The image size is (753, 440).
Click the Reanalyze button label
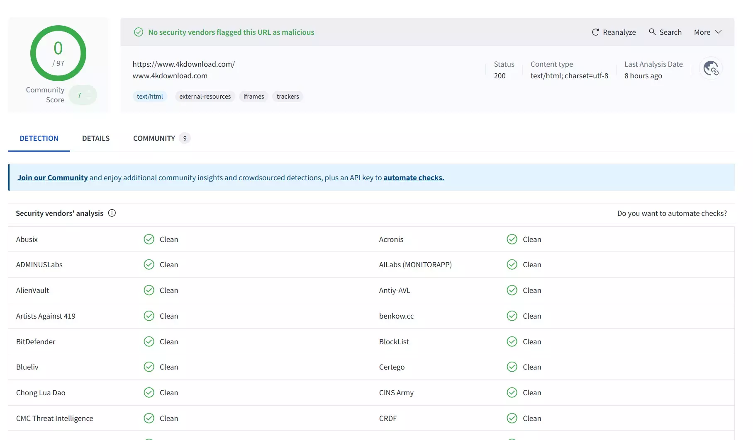tap(619, 32)
